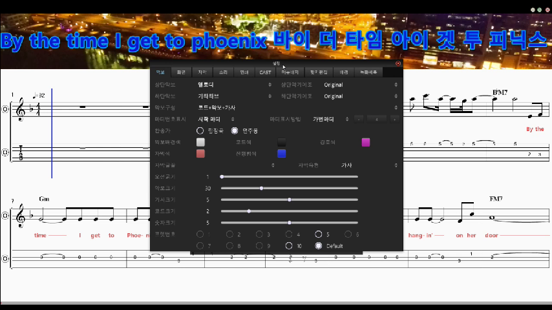Click the circle marker beside first melody staff
Image resolution: width=552 pixels, height=310 pixels.
5,109
